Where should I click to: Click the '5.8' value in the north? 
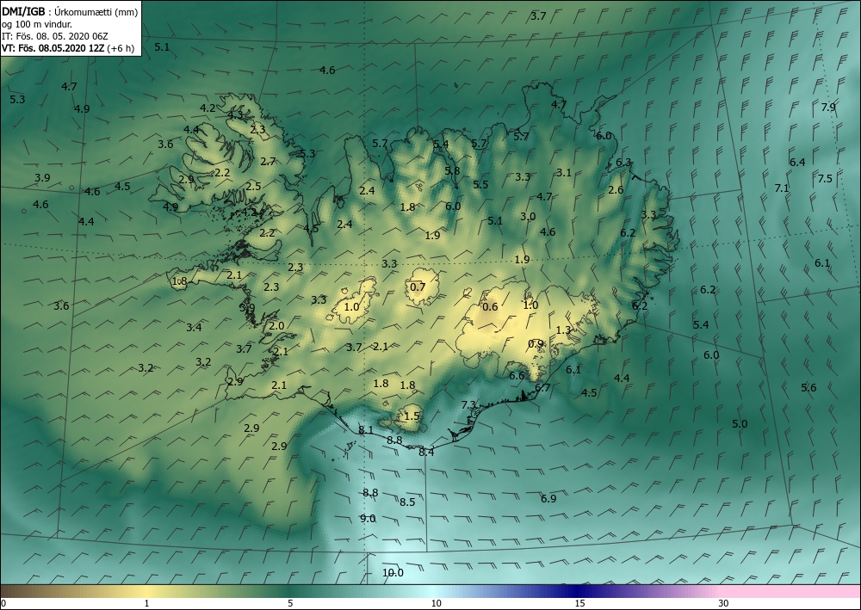[452, 170]
